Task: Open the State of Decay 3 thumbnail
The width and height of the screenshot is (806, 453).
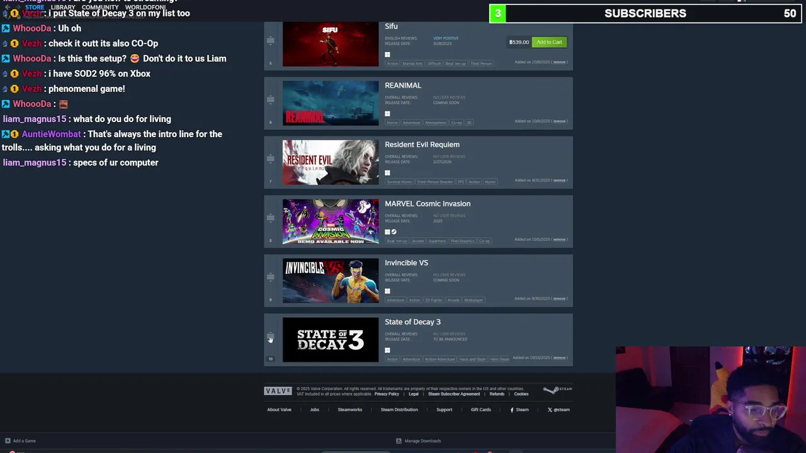Action: pyautogui.click(x=331, y=340)
